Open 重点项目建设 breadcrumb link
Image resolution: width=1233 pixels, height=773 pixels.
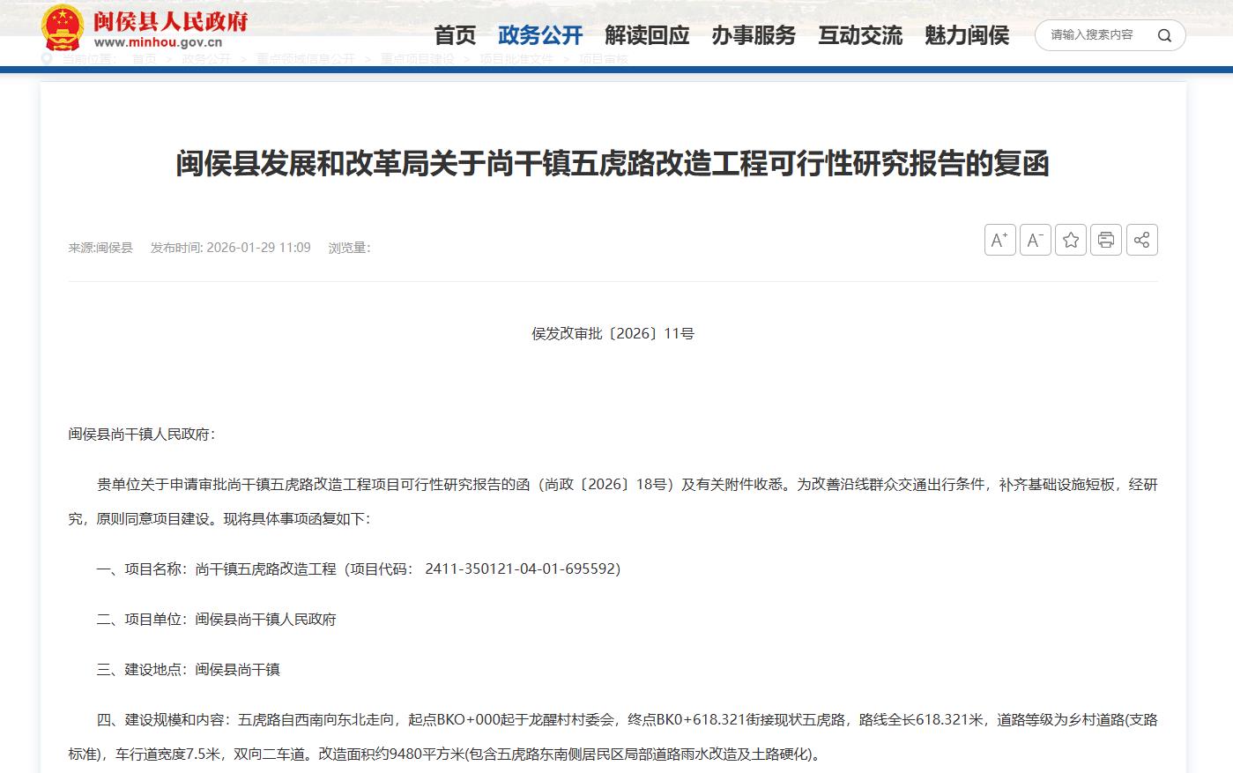[x=417, y=59]
